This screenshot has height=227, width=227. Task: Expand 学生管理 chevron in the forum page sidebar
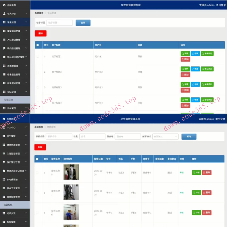click(x=26, y=22)
